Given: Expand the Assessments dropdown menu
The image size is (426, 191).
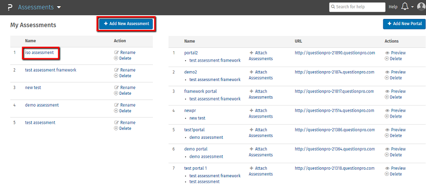Looking at the screenshot, I should pyautogui.click(x=59, y=8).
